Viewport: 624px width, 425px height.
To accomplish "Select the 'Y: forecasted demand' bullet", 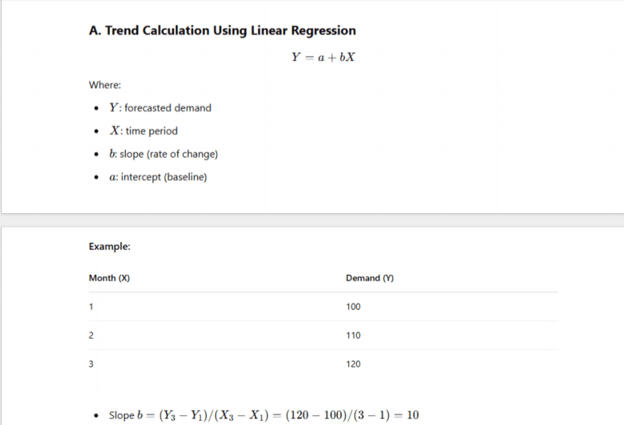I will 160,108.
